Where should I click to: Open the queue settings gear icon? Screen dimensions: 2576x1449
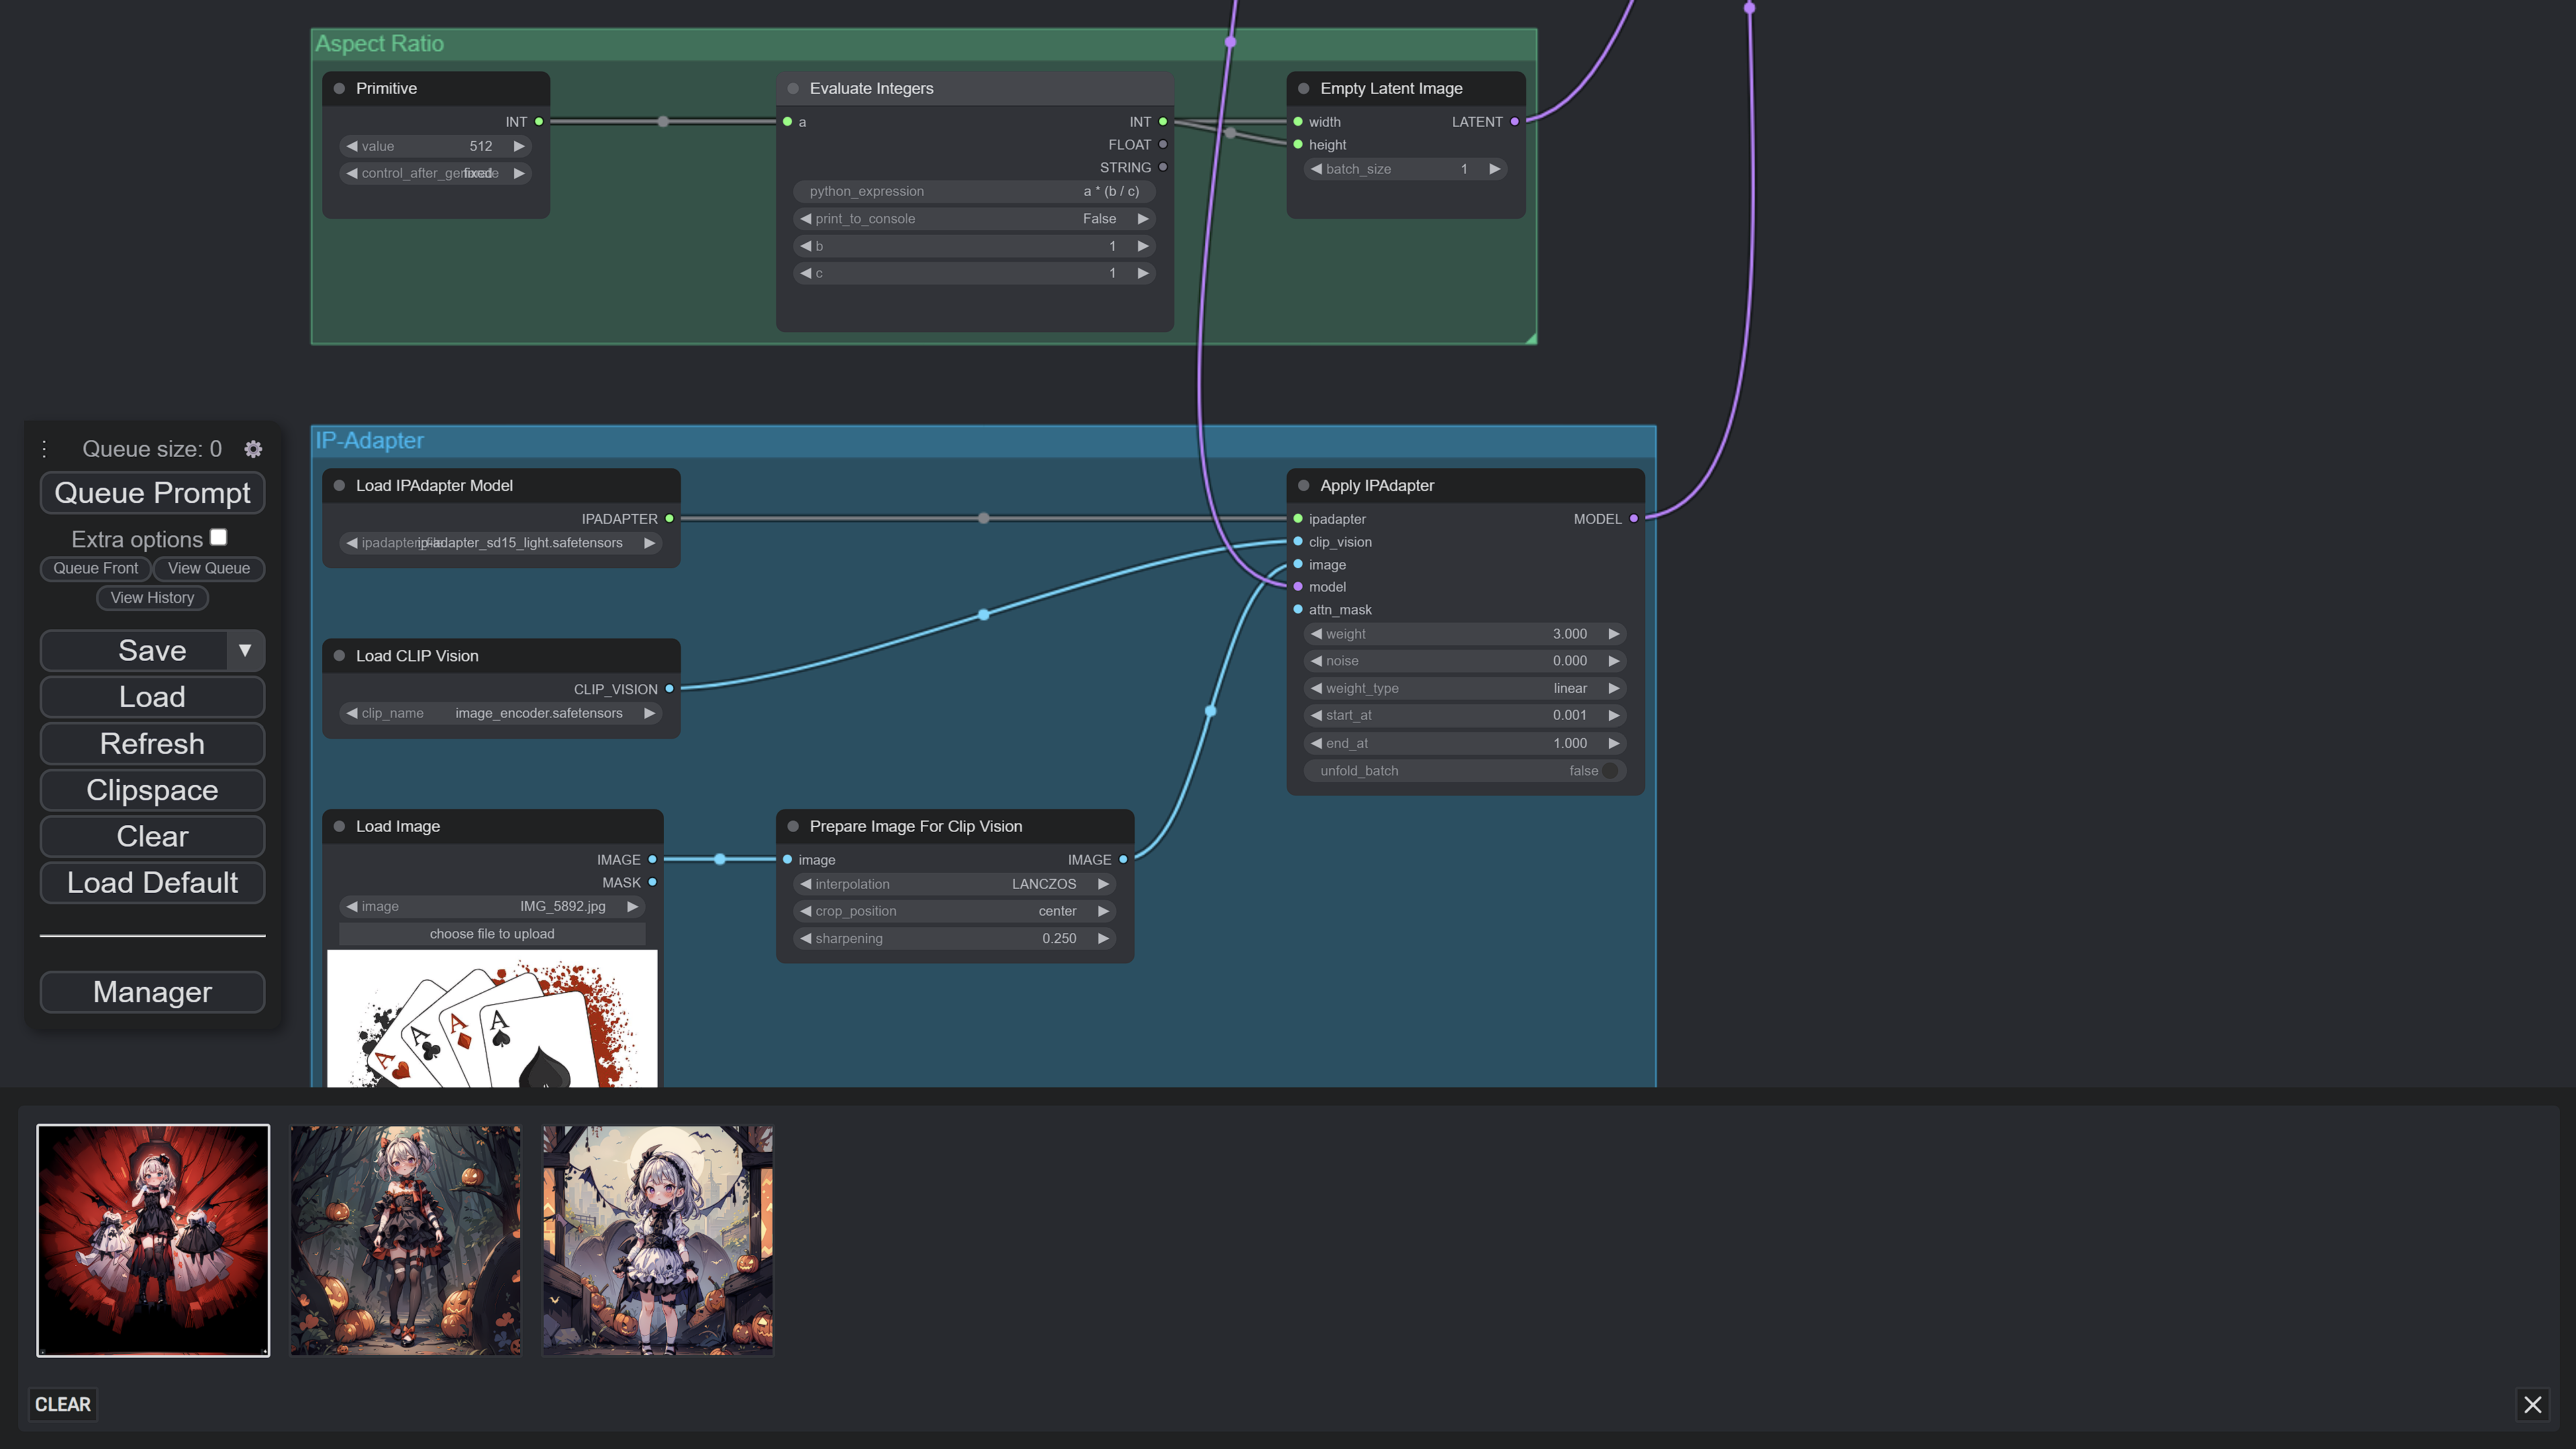pos(253,449)
